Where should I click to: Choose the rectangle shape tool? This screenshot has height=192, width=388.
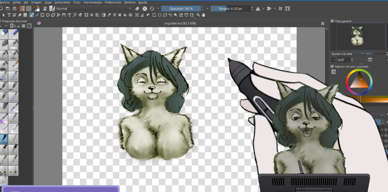[43, 15]
